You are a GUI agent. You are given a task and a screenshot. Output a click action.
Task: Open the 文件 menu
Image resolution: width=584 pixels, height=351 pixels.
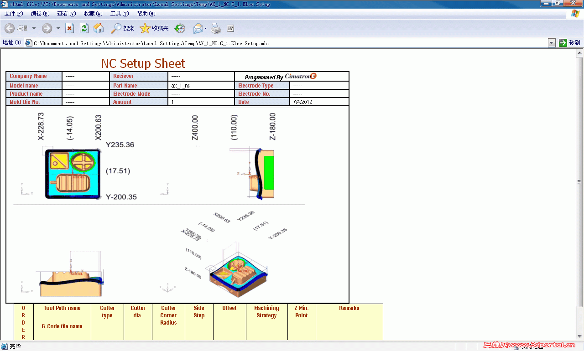(x=13, y=14)
